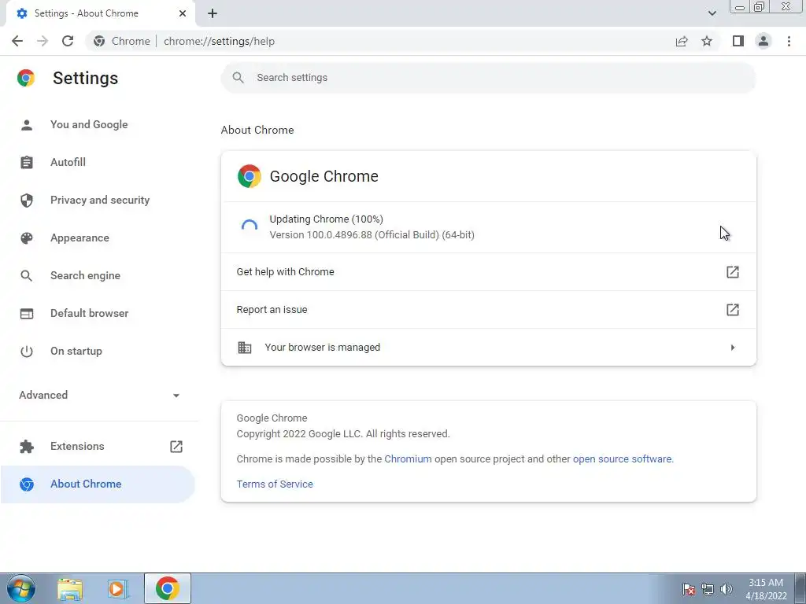Click into the Search settings field
The width and height of the screenshot is (806, 604).
point(488,78)
